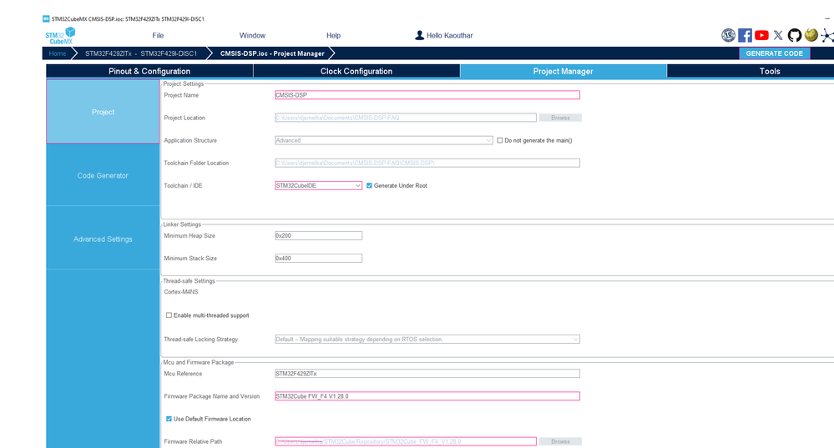Click the Toolchain Folder Location field

[x=427, y=164]
